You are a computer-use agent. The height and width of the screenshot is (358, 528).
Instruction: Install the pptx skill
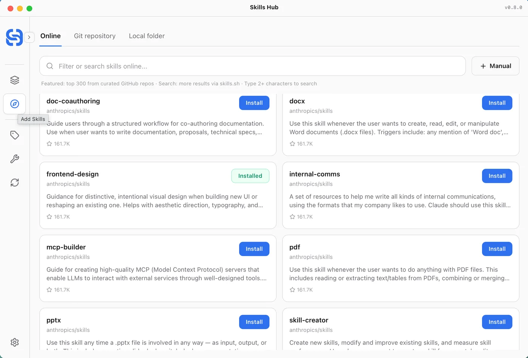[x=254, y=322]
